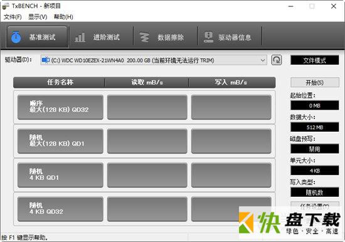Minimize the TxBENCH window
This screenshot has height=242, width=345.
pyautogui.click(x=291, y=6)
